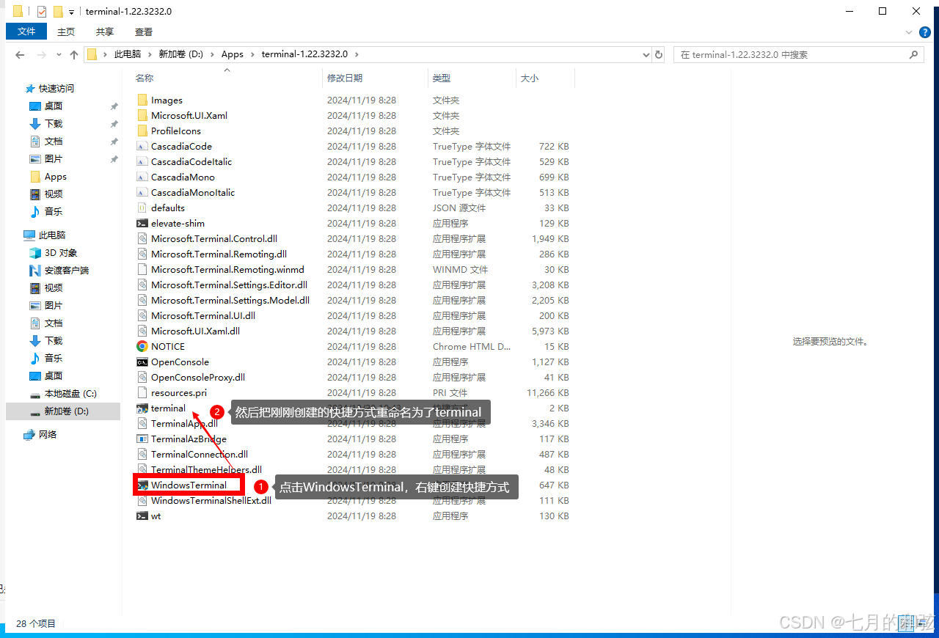The image size is (939, 638).
Task: Go back with the back arrow
Action: (x=20, y=55)
